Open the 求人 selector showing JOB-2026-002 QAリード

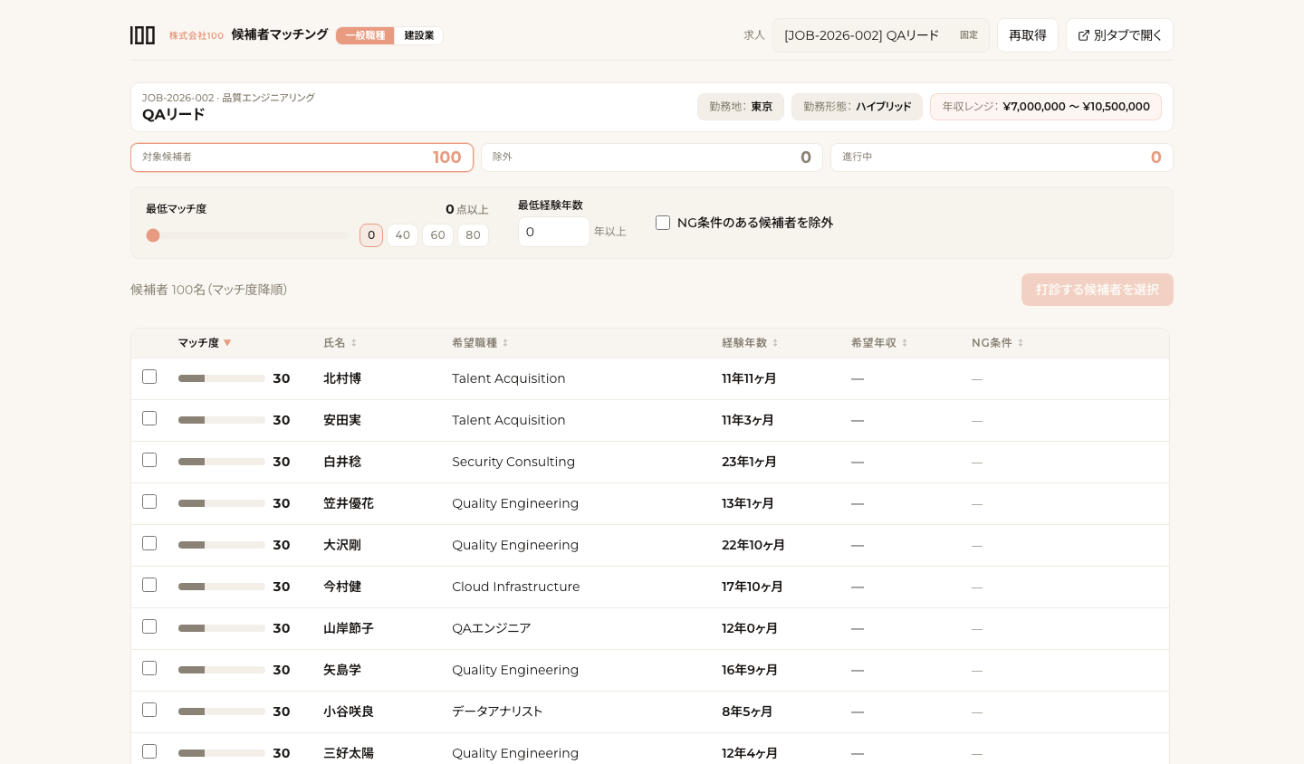coord(880,35)
